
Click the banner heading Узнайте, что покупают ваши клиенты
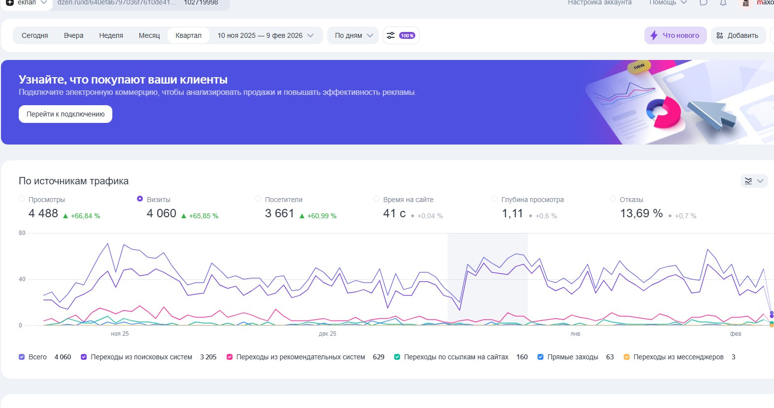pos(123,80)
